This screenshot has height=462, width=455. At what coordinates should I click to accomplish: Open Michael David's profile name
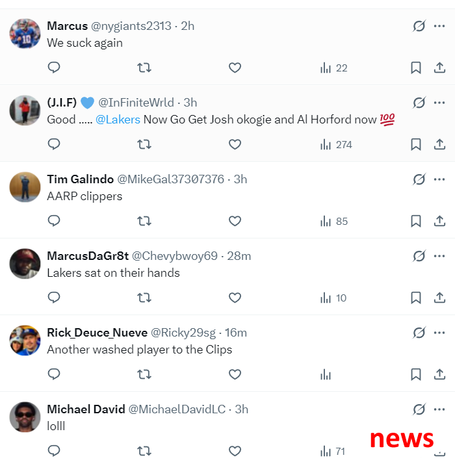(x=86, y=409)
